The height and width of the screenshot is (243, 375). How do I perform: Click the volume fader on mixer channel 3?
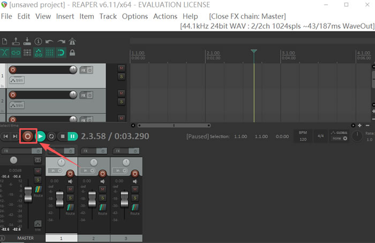[123, 199]
